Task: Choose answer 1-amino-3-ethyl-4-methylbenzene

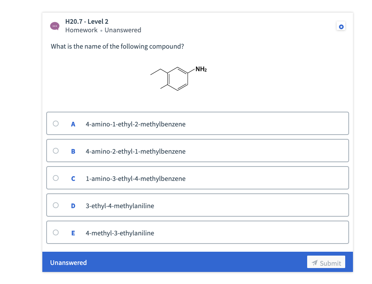Action: click(x=135, y=179)
